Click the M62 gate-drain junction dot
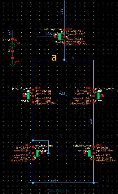The image size is (118, 194). (x=48, y=153)
